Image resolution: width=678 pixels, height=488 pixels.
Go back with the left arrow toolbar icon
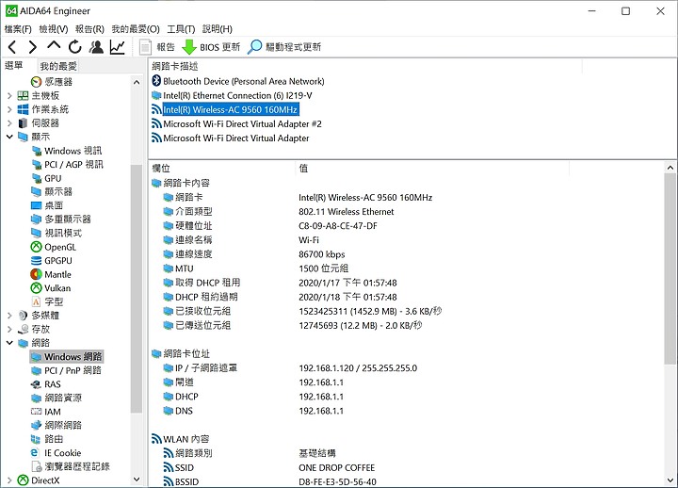12,47
